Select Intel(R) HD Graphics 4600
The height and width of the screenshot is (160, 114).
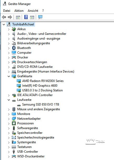pyautogui.click(x=40, y=86)
